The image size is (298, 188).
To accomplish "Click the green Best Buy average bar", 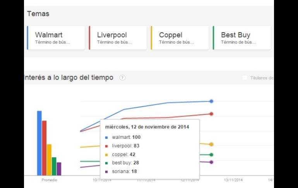I will [x=54, y=166].
